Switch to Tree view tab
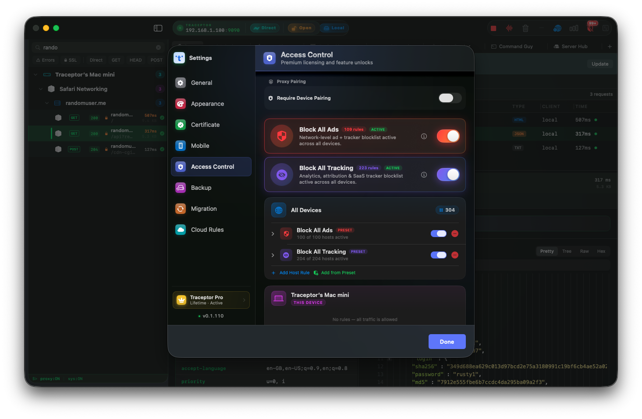The width and height of the screenshot is (642, 419). (567, 251)
